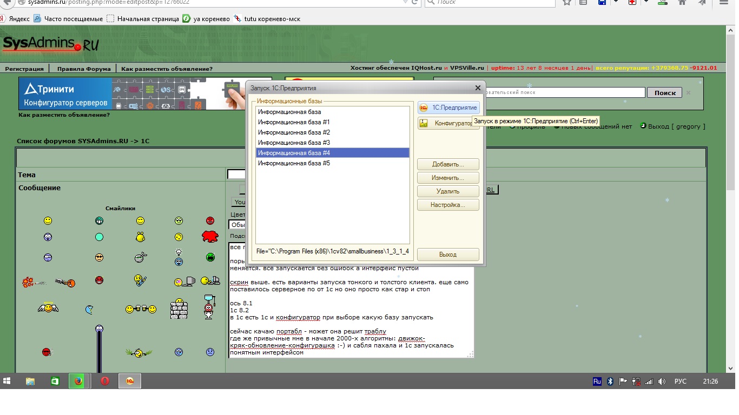This screenshot has height=415, width=739.
Task: Open the red-cross toolbar extension icon
Action: [x=632, y=2]
